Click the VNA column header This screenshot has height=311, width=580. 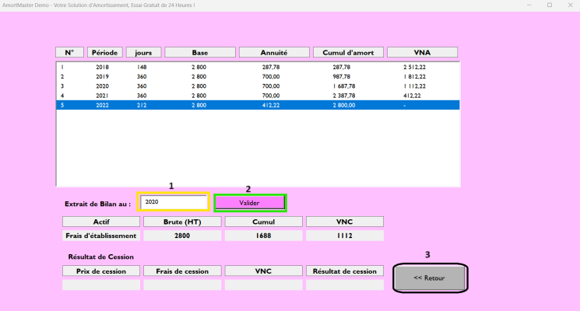tap(422, 52)
